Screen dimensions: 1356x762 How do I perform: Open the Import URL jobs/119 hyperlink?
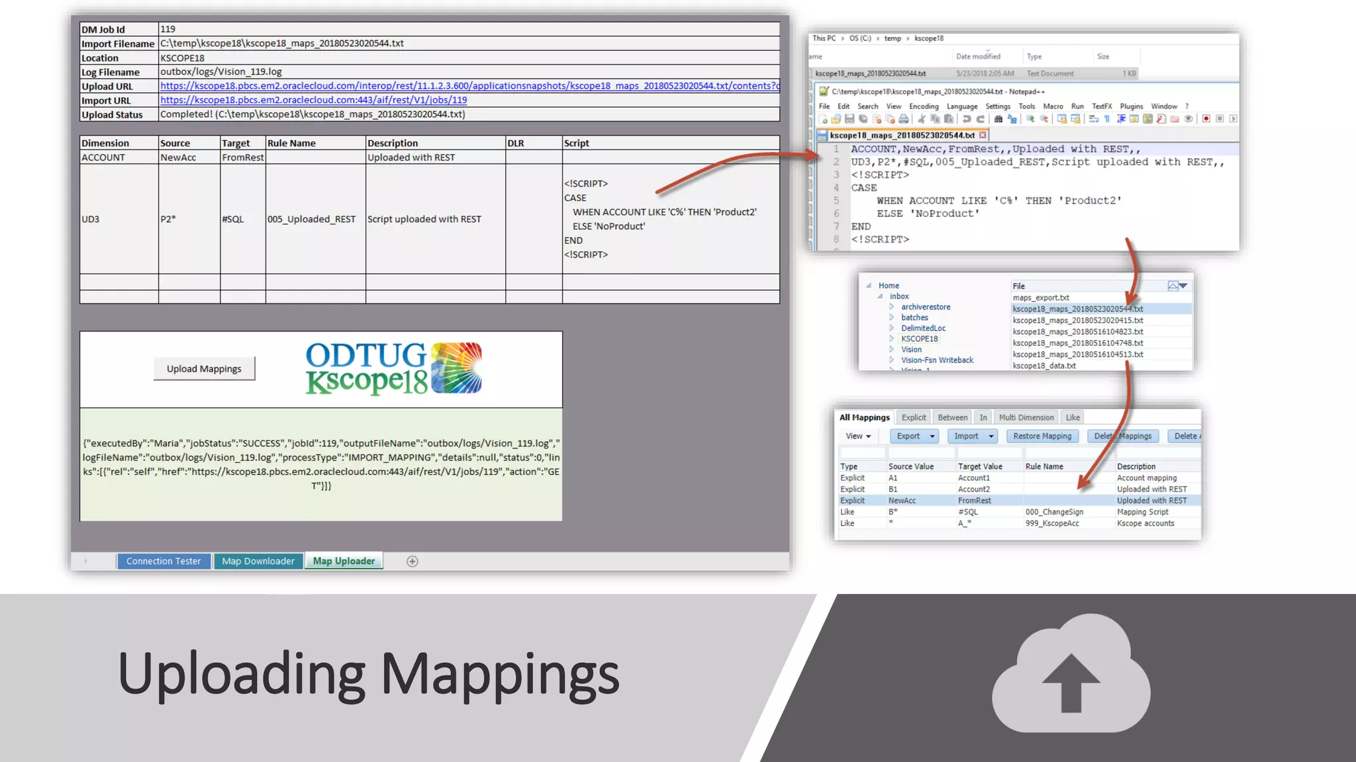314,100
